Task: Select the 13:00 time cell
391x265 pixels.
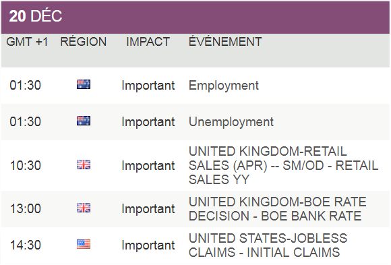Action: pyautogui.click(x=26, y=208)
